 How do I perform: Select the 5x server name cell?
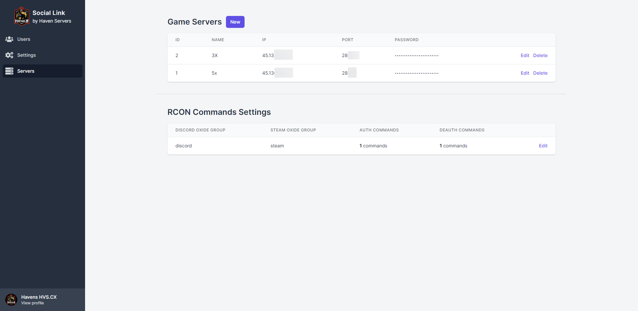pyautogui.click(x=214, y=73)
